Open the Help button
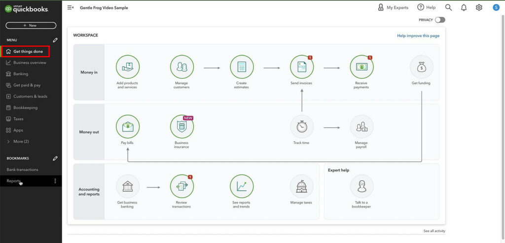The height and width of the screenshot is (243, 505). tap(427, 7)
